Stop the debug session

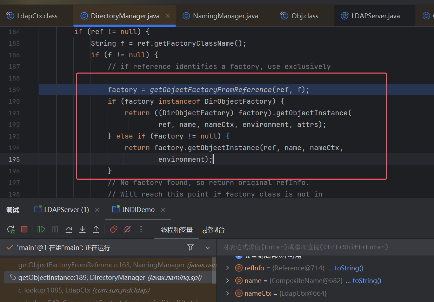coord(24,229)
